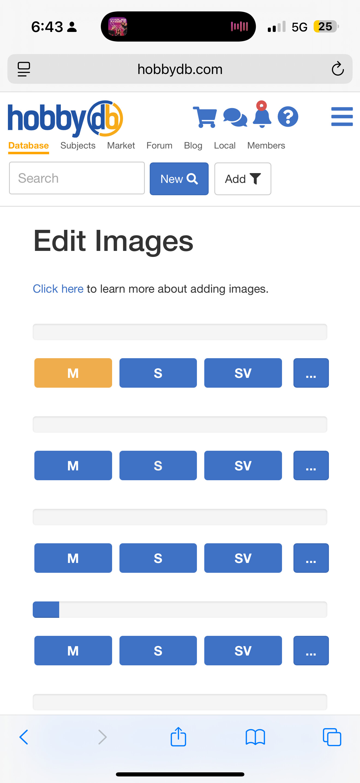The image size is (360, 783).
Task: Toggle the S button in first image row
Action: point(158,373)
